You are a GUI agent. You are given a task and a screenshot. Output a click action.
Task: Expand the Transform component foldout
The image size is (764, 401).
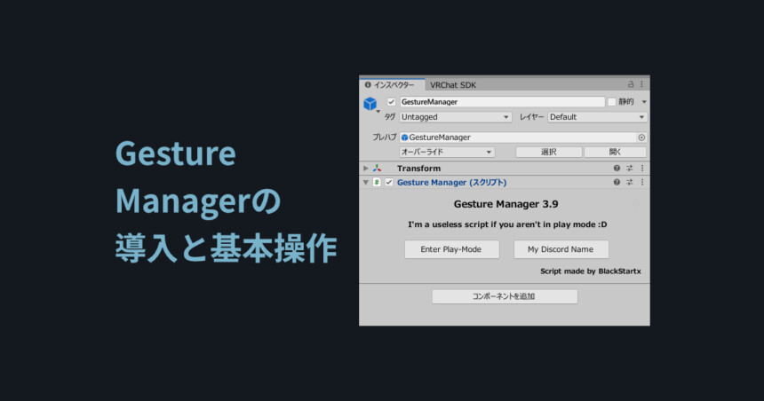pos(365,169)
